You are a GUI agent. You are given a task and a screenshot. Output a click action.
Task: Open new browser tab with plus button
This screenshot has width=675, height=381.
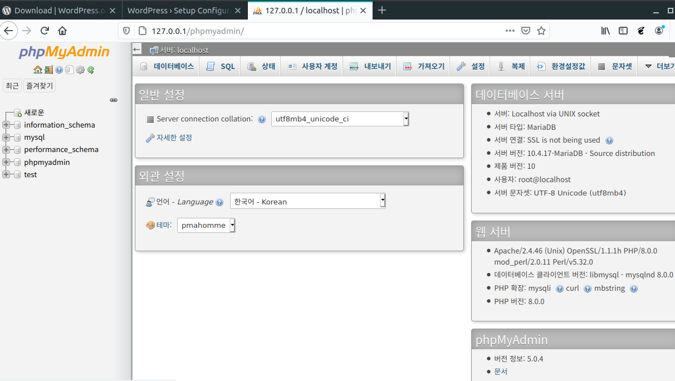pos(382,10)
